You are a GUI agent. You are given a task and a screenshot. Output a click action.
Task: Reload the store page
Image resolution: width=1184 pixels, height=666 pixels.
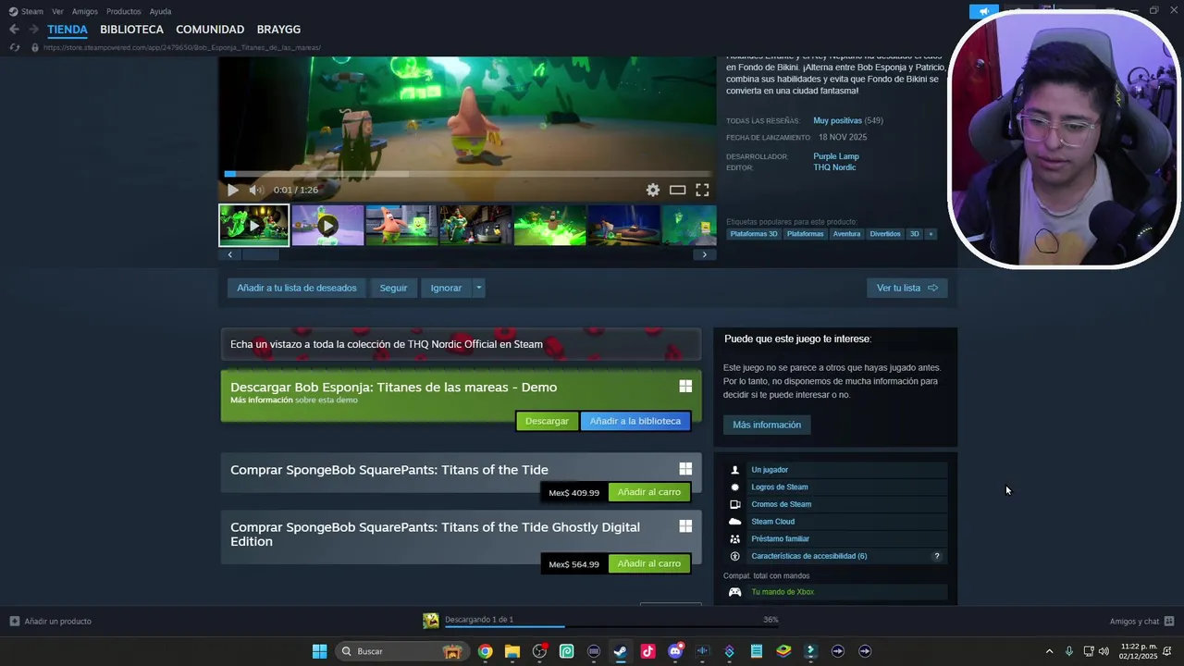[14, 47]
